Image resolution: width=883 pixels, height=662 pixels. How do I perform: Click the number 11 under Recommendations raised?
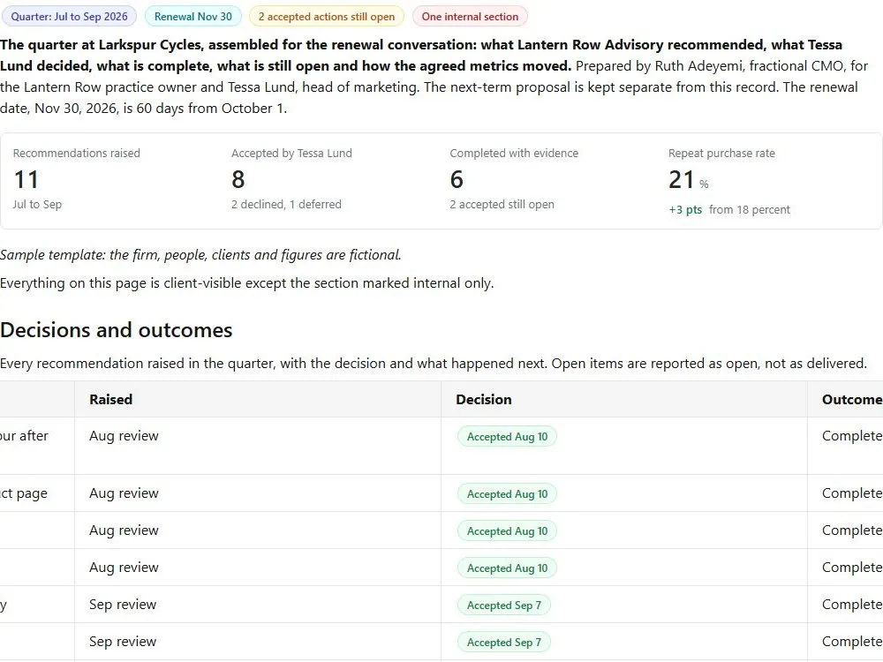tap(26, 179)
